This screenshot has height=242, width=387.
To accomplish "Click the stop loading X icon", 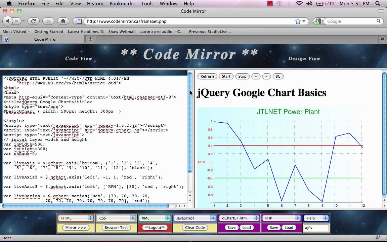I will point(48,21).
